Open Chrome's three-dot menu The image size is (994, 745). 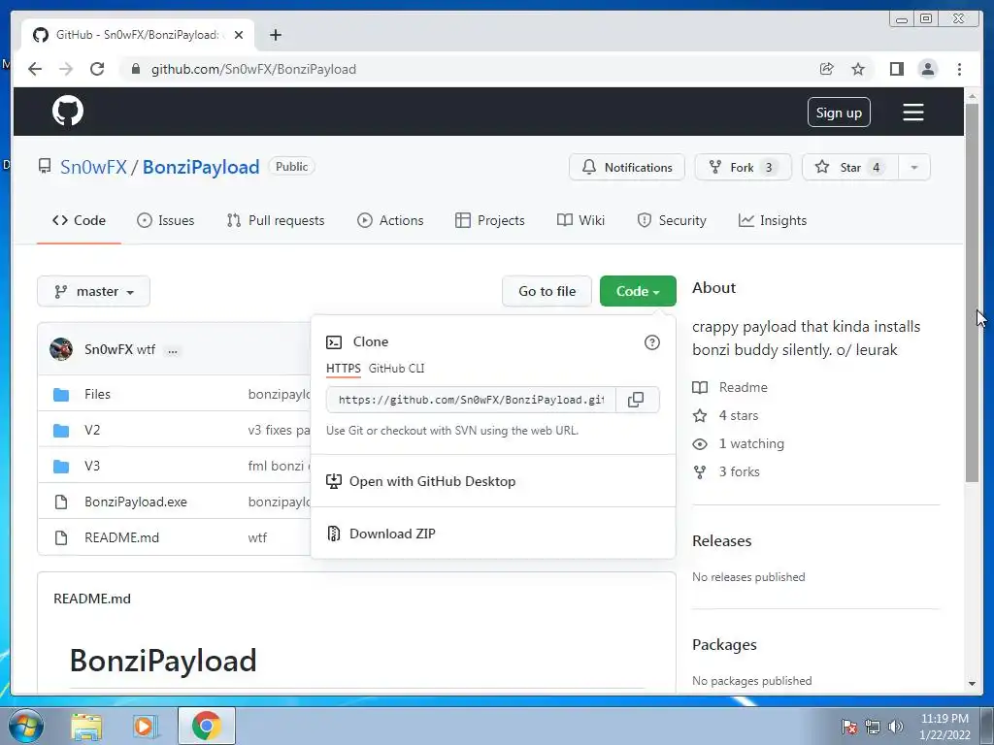click(x=959, y=69)
